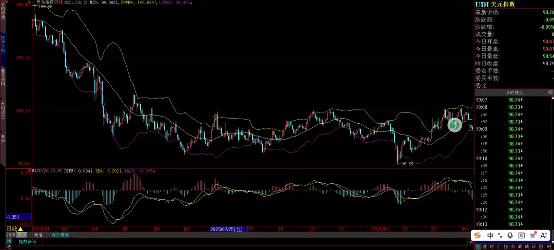554x250 pixels.
Task: Click the 细 detail button beside 分时成交 header
Action: (x=550, y=92)
